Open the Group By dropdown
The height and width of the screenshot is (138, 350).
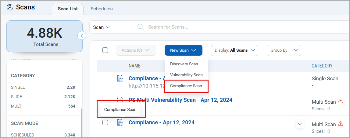[x=284, y=50]
